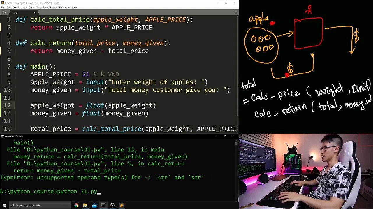Screen dimensions: 373x209
Task: Click the function name calc_total_price on line 1
Action: coord(60,19)
